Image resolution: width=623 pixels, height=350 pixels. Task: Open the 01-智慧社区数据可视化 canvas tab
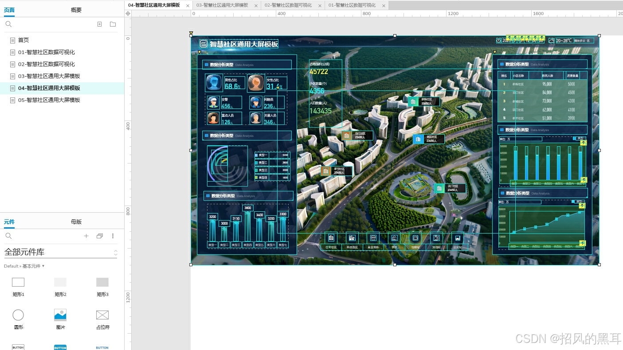click(x=352, y=5)
